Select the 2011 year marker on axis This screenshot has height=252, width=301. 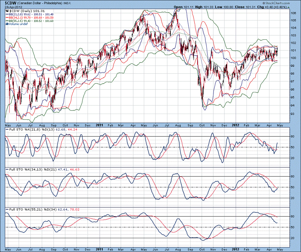[x=99, y=125]
